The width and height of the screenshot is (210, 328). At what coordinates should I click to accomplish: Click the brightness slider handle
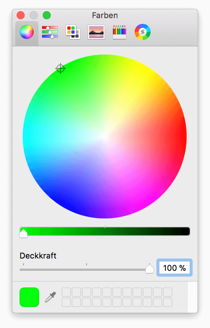pyautogui.click(x=24, y=233)
